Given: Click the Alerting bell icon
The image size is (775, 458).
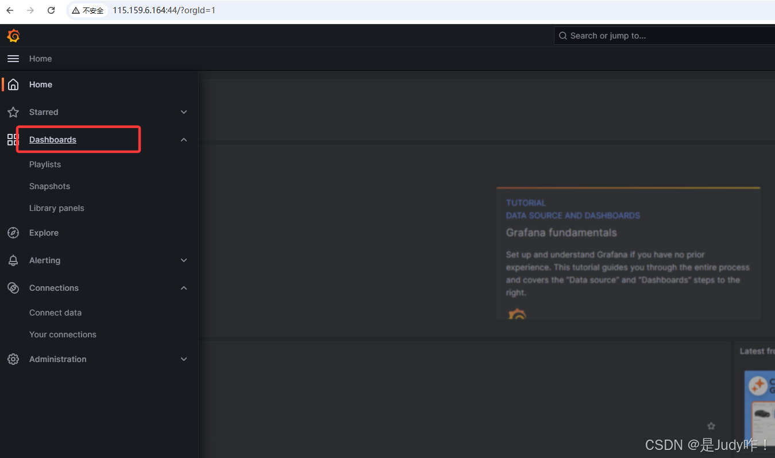Looking at the screenshot, I should coord(13,260).
